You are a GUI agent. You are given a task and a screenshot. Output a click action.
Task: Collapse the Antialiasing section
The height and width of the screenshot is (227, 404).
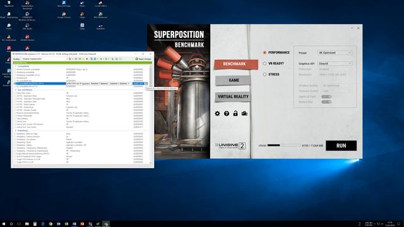pyautogui.click(x=15, y=131)
